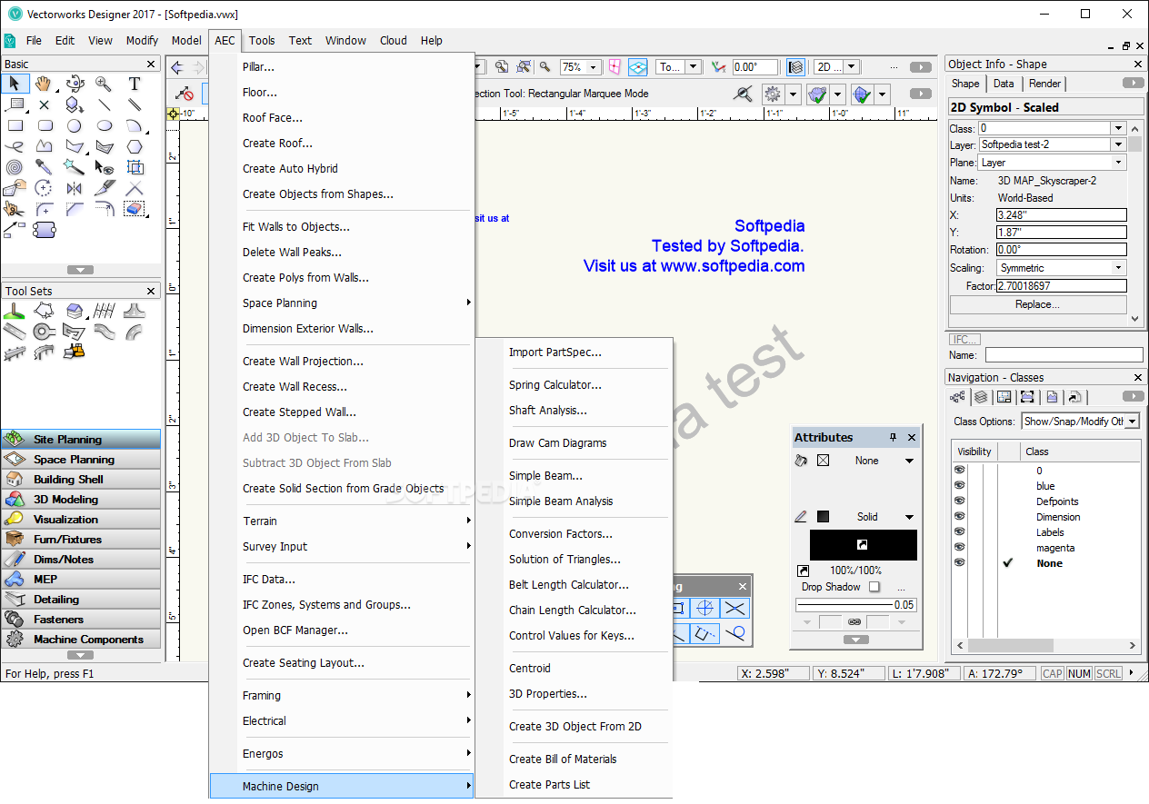The height and width of the screenshot is (804, 1149).
Task: Click the IFC Name input field
Action: 1064,355
